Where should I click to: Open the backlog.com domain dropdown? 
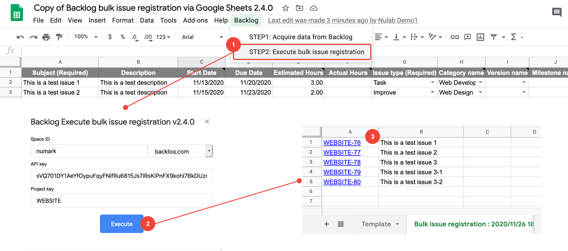(209, 151)
